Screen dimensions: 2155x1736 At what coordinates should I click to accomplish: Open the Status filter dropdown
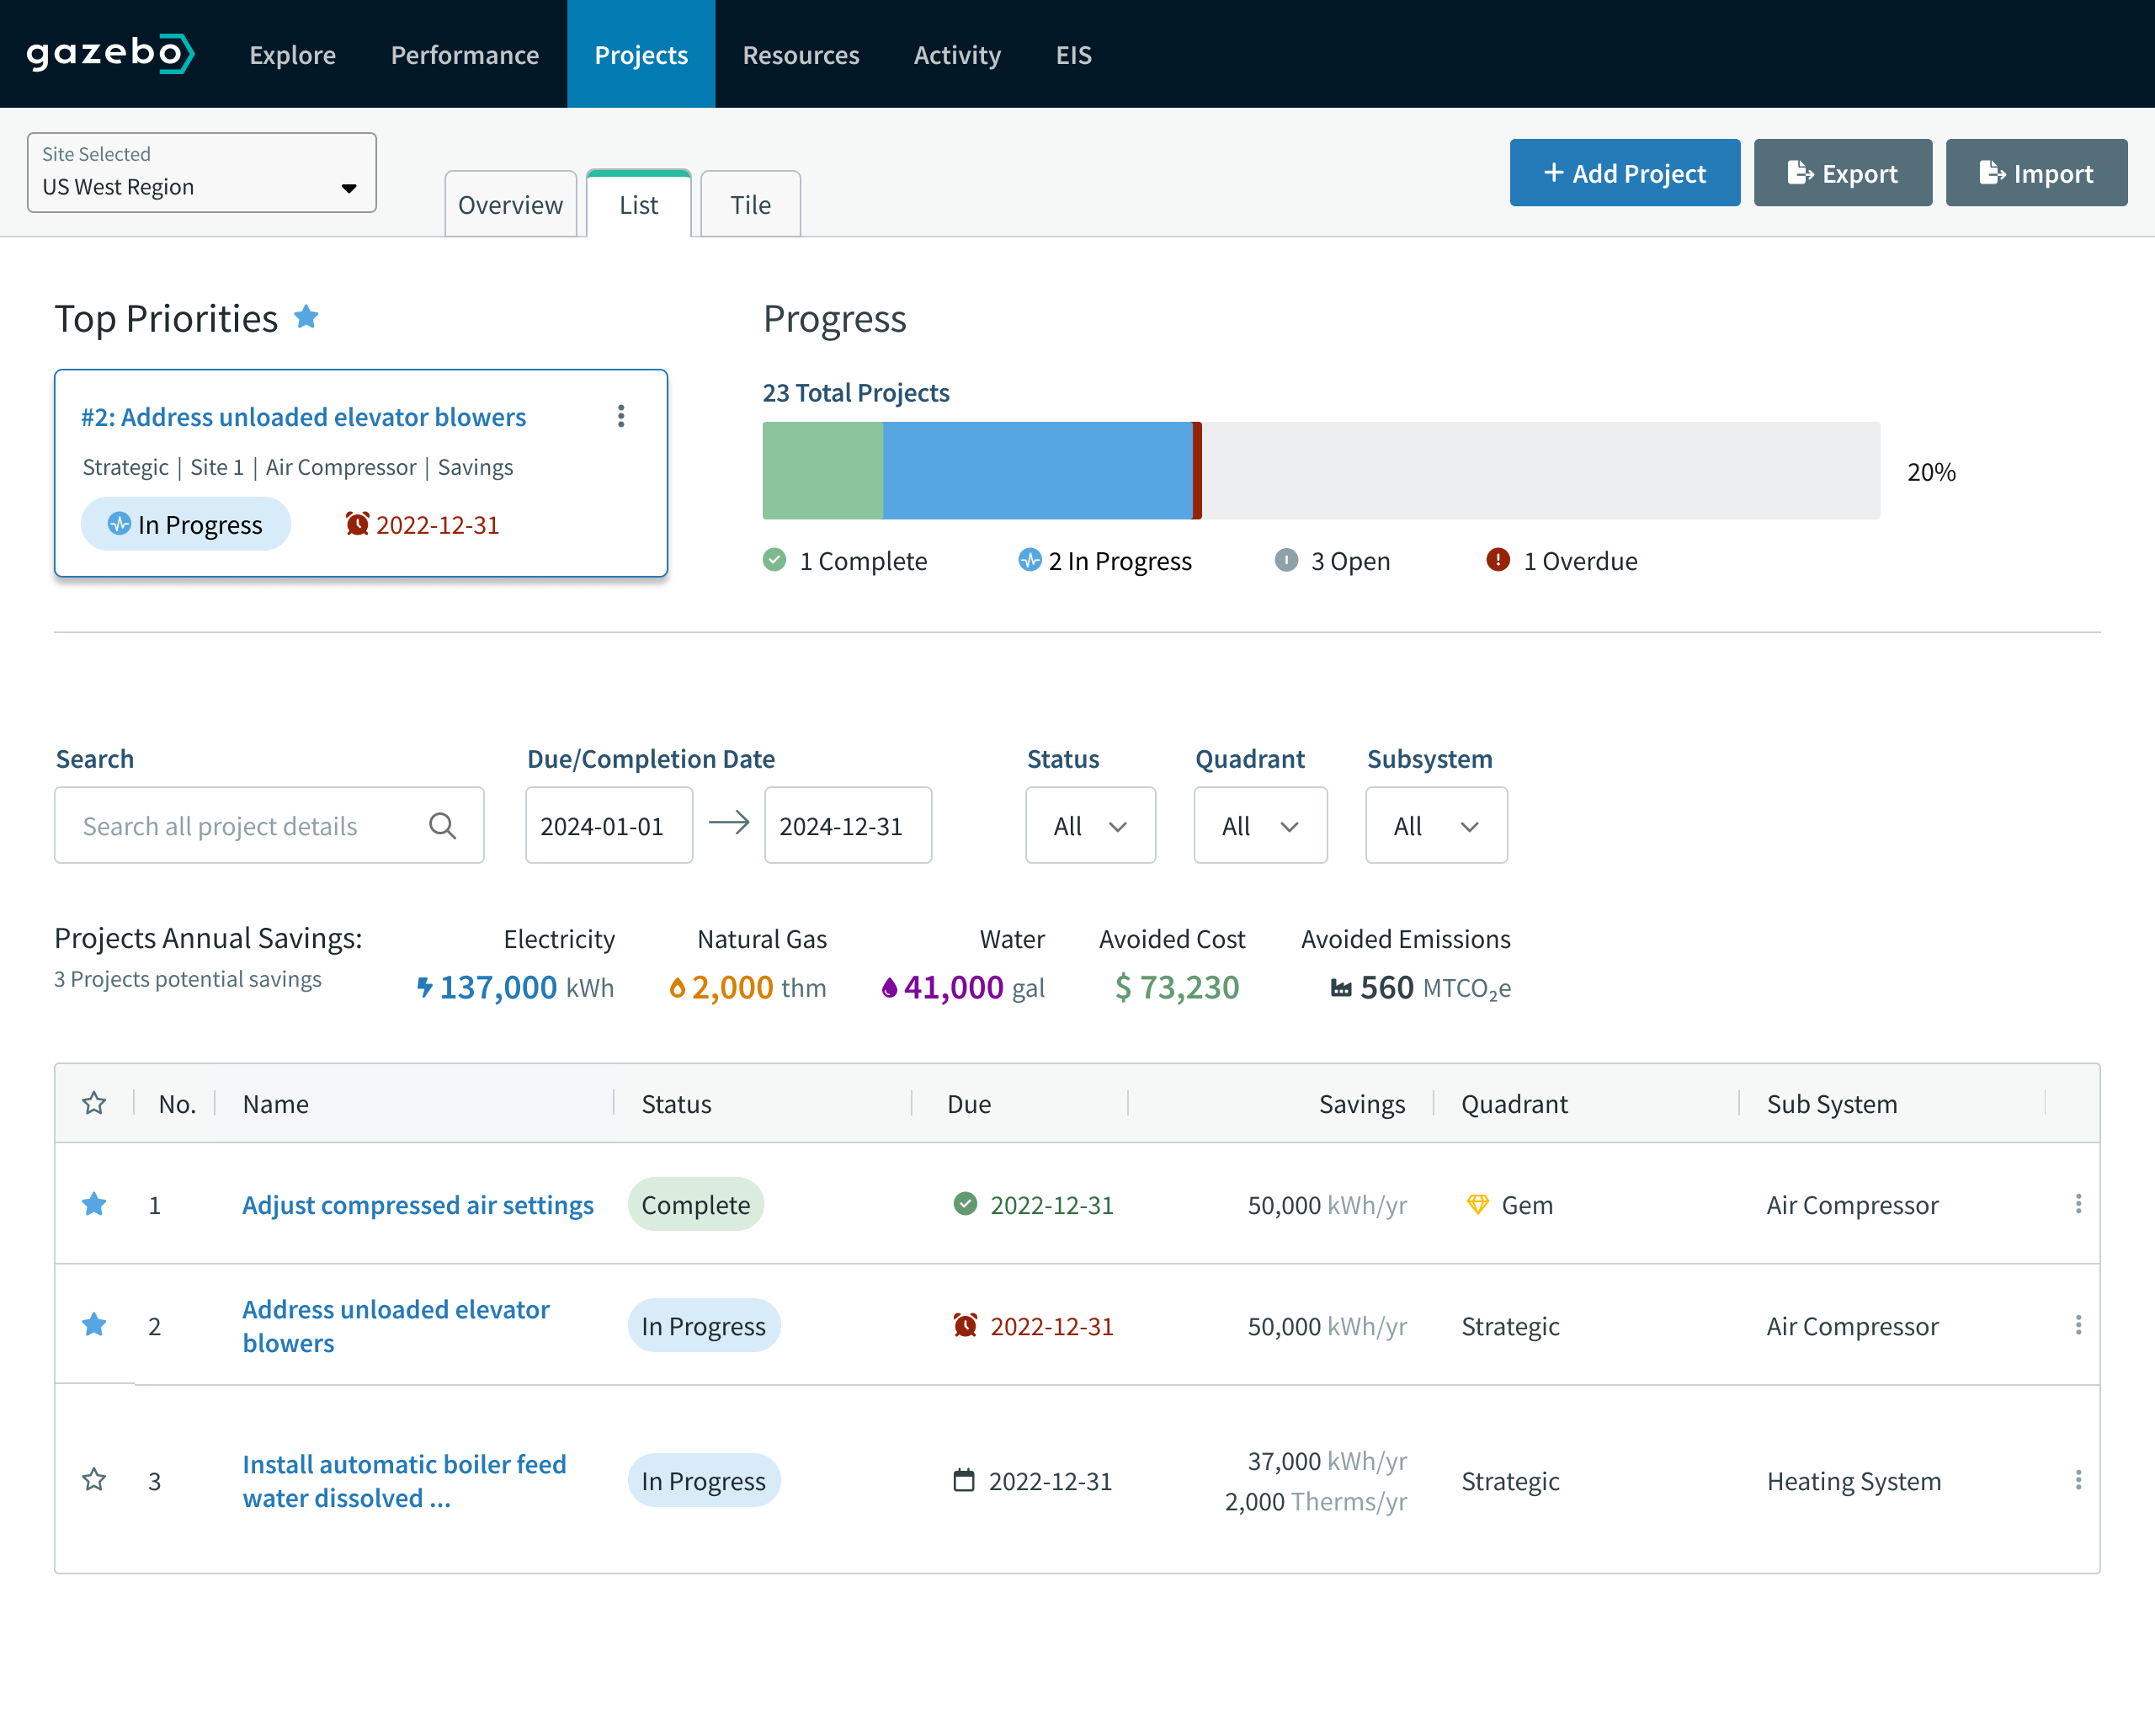[x=1090, y=825]
